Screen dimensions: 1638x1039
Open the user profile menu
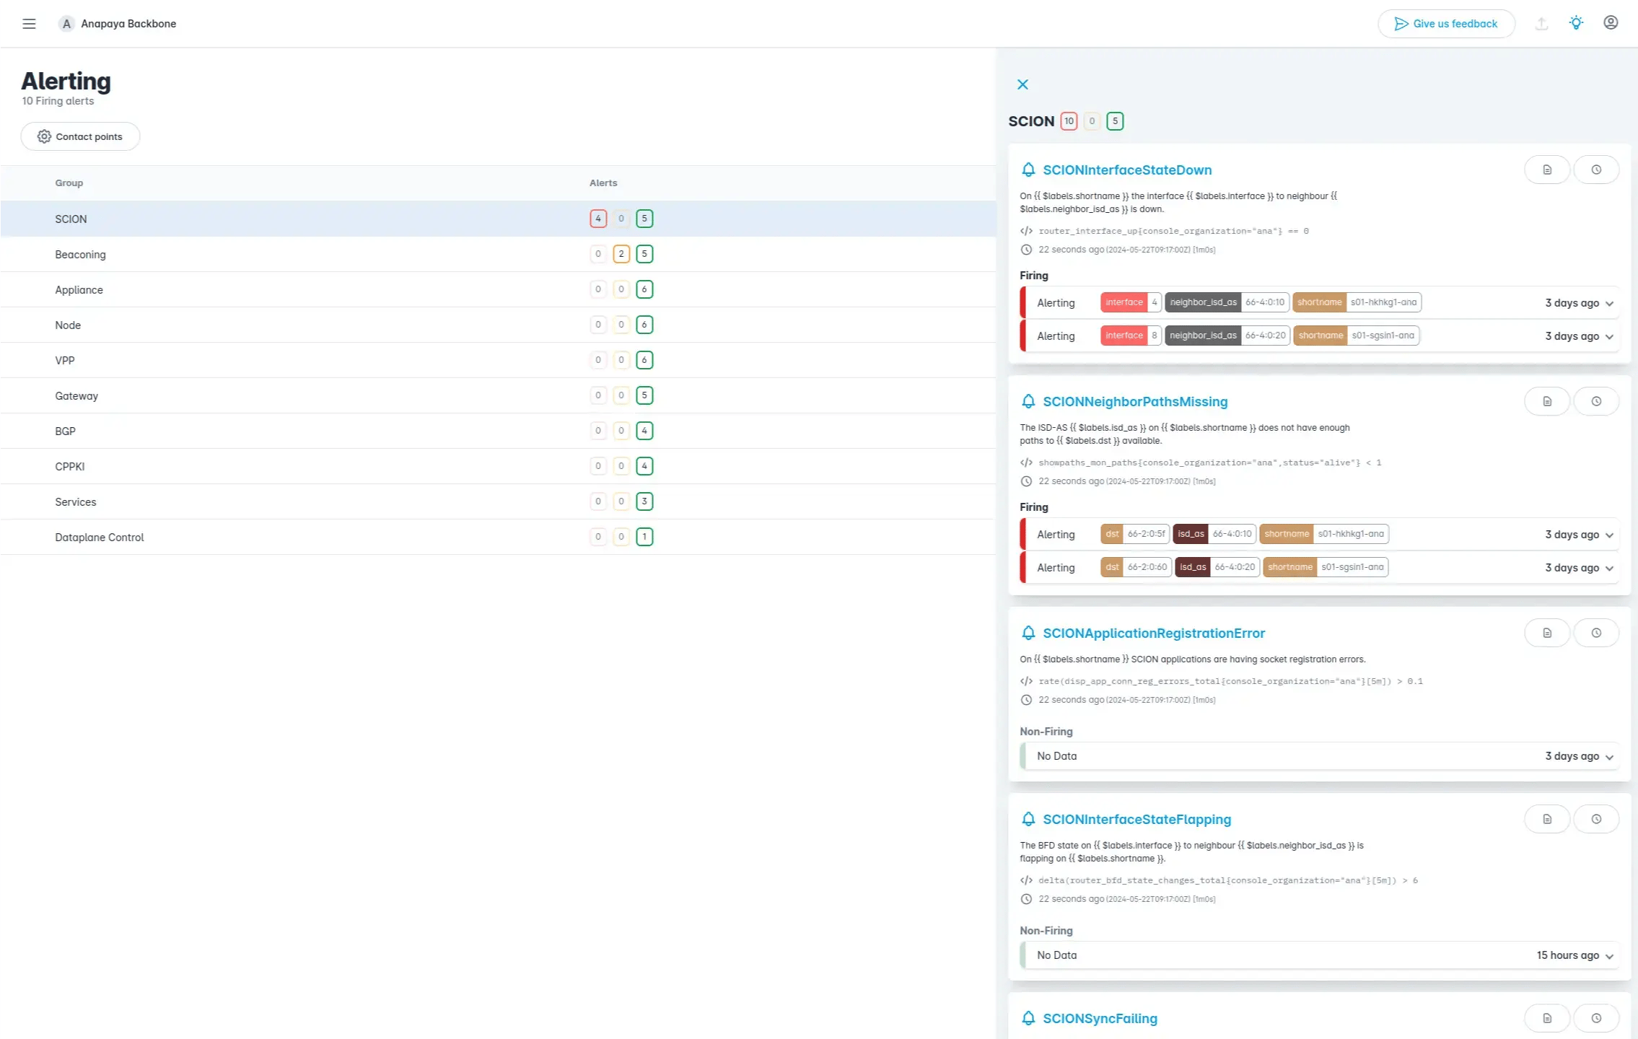pos(1611,22)
